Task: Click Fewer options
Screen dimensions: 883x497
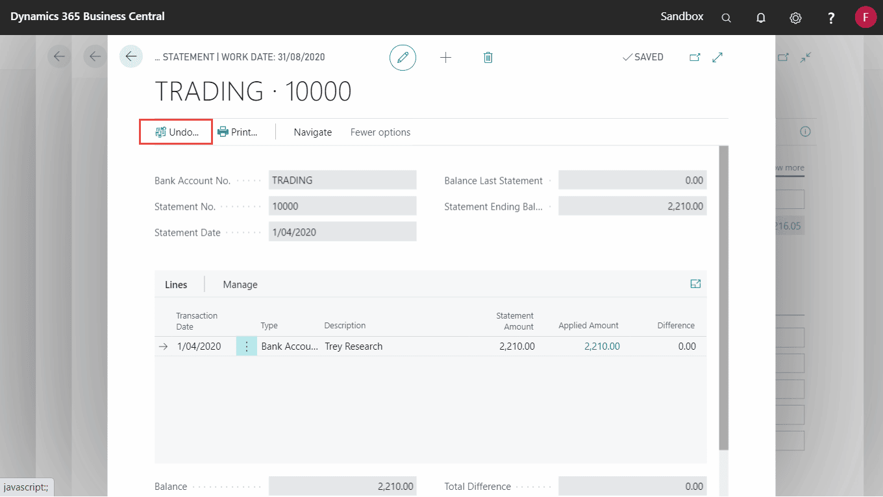Action: click(x=380, y=132)
